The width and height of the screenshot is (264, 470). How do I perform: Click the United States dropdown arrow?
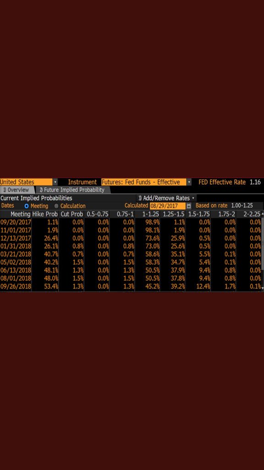55,182
